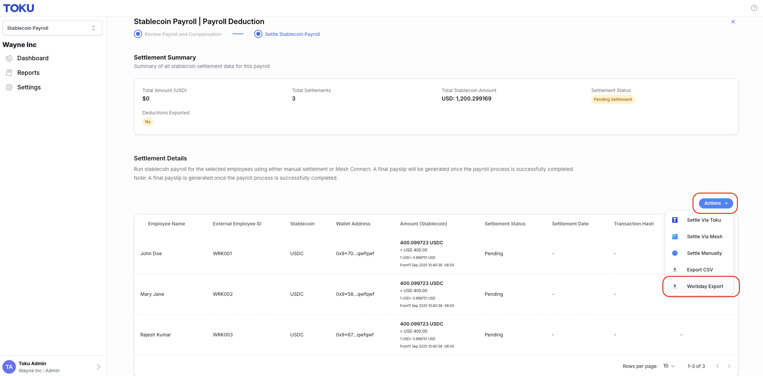
Task: Click the Settings gear icon
Action: [9, 87]
